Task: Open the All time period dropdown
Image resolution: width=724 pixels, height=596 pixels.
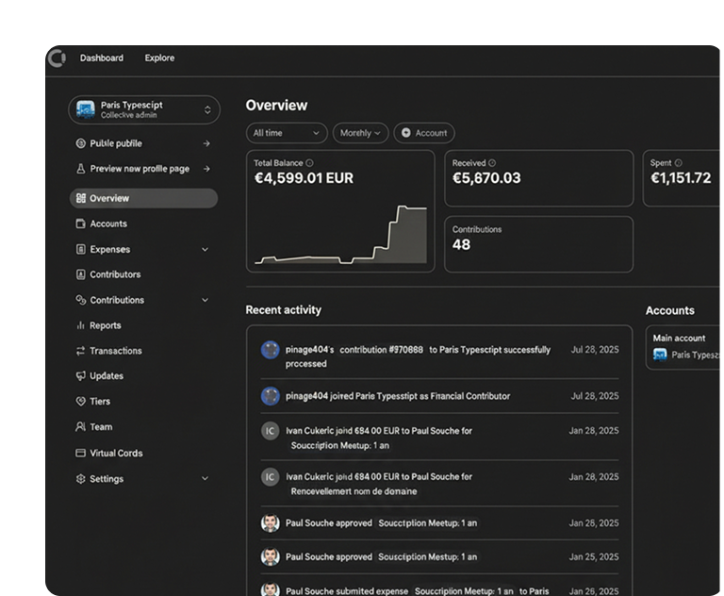Action: [287, 133]
